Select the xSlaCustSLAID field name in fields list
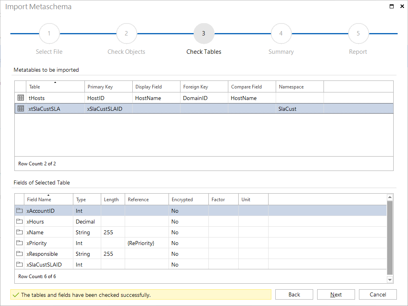This screenshot has height=306, width=408. pyautogui.click(x=44, y=265)
